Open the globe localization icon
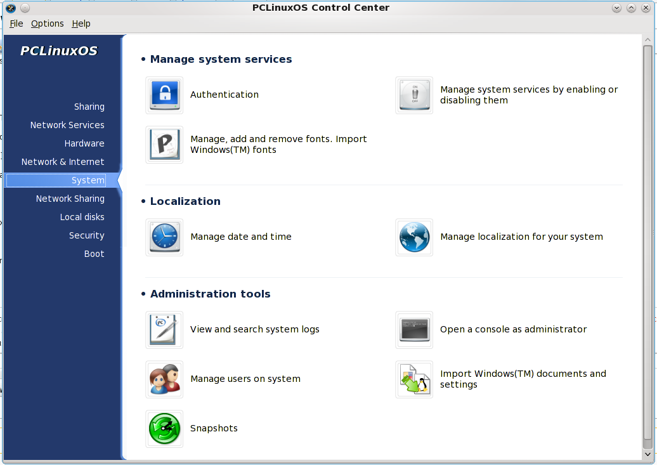The height and width of the screenshot is (465, 657). [x=414, y=237]
